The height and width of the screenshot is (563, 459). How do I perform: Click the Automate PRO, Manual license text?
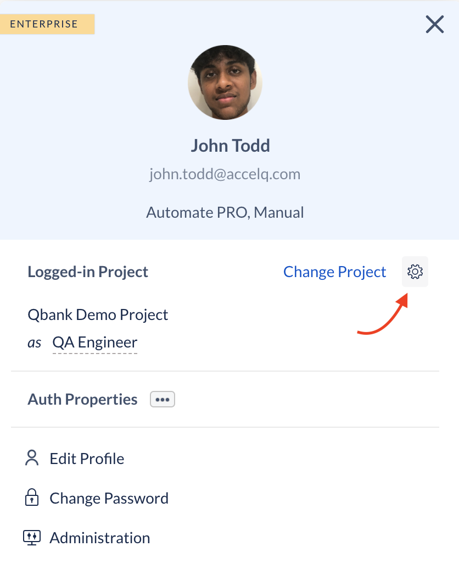click(x=225, y=213)
